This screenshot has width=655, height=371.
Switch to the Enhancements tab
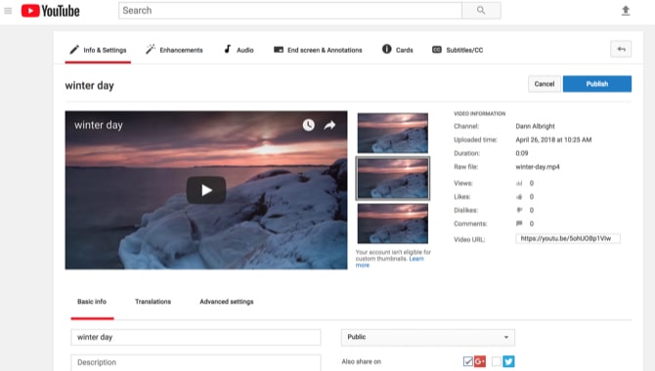[174, 50]
